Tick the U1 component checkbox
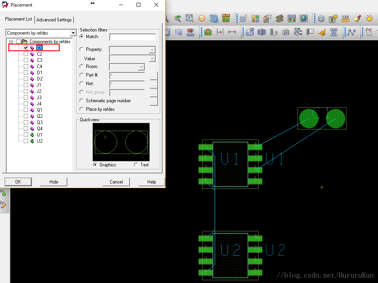The height and width of the screenshot is (283, 378). (26, 135)
